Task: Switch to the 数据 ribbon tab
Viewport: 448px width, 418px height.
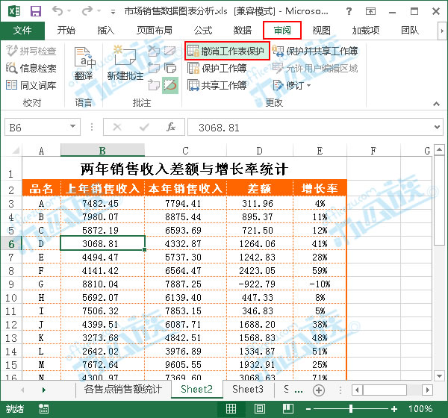Action: click(242, 31)
